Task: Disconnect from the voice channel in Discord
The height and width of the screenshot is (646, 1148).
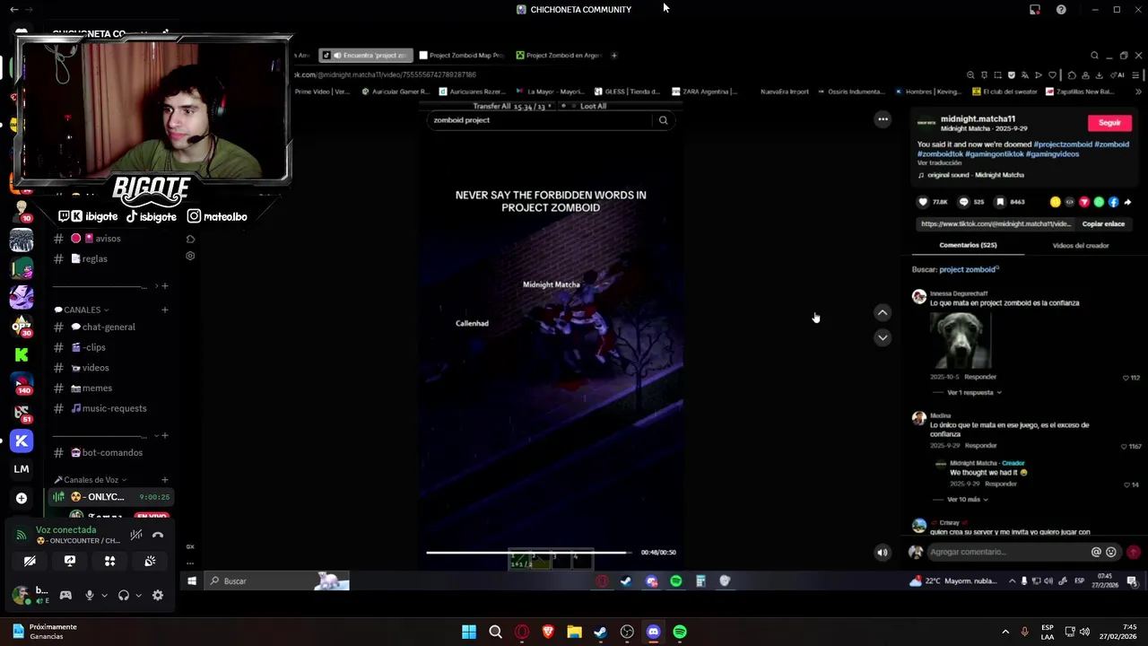Action: click(158, 536)
